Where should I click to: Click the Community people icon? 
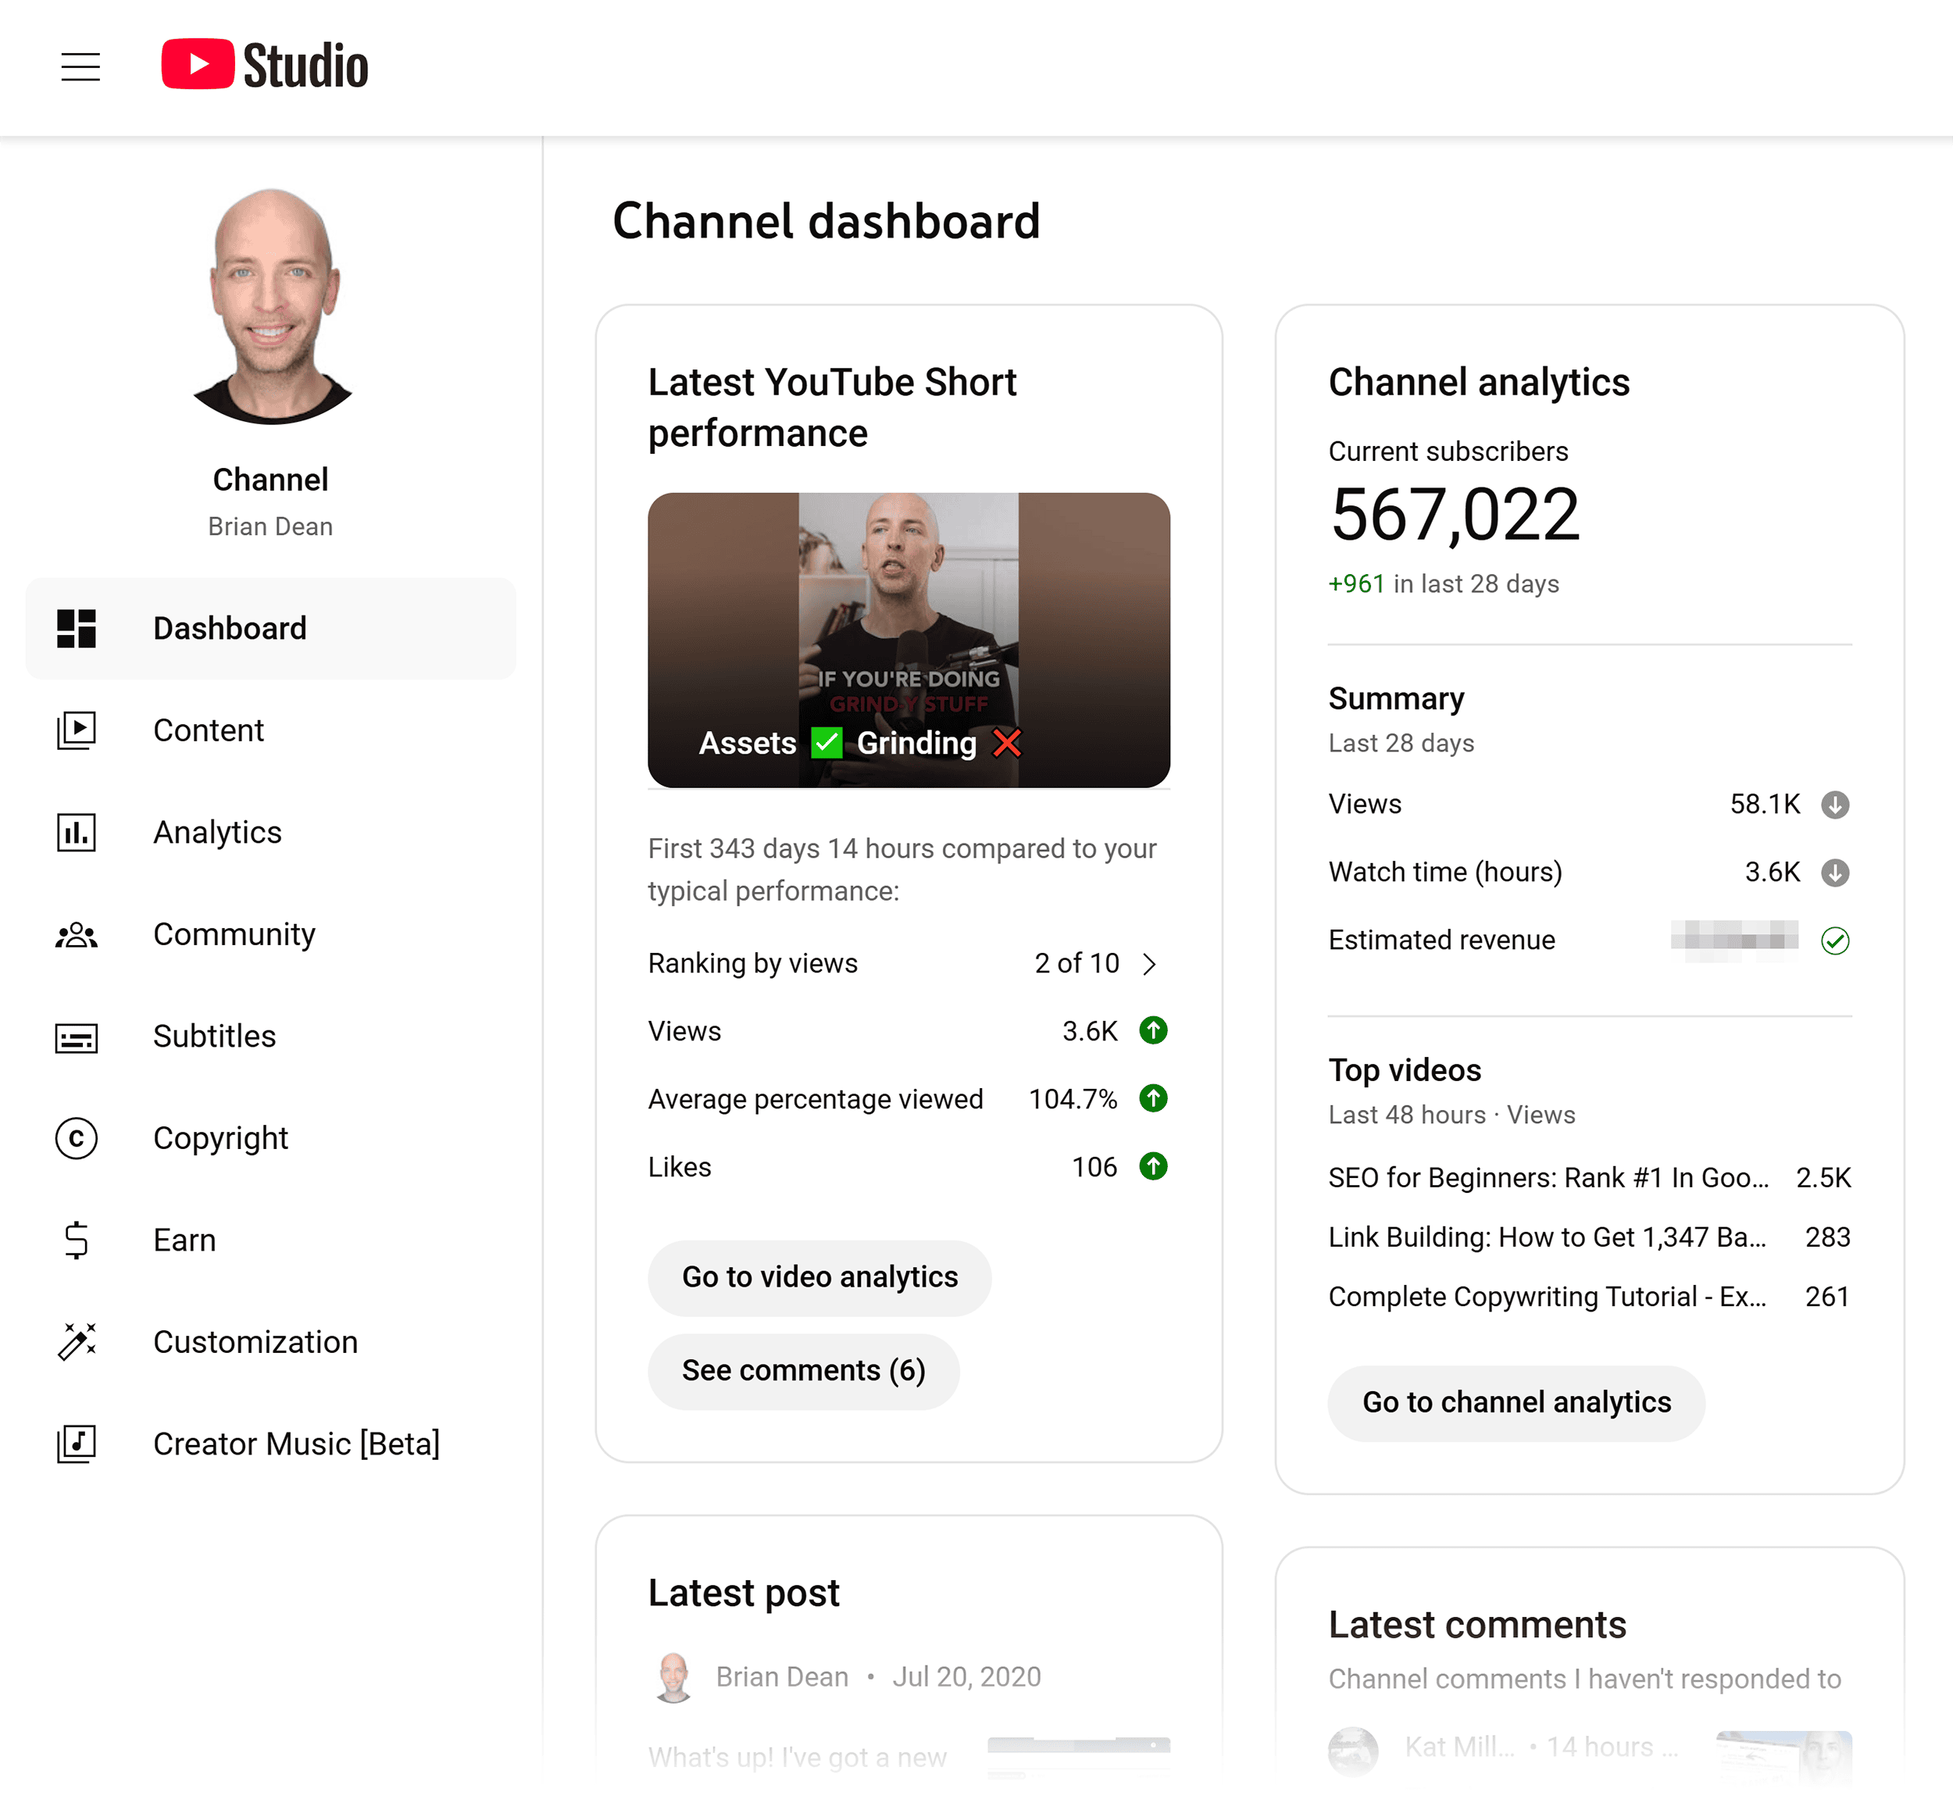77,934
